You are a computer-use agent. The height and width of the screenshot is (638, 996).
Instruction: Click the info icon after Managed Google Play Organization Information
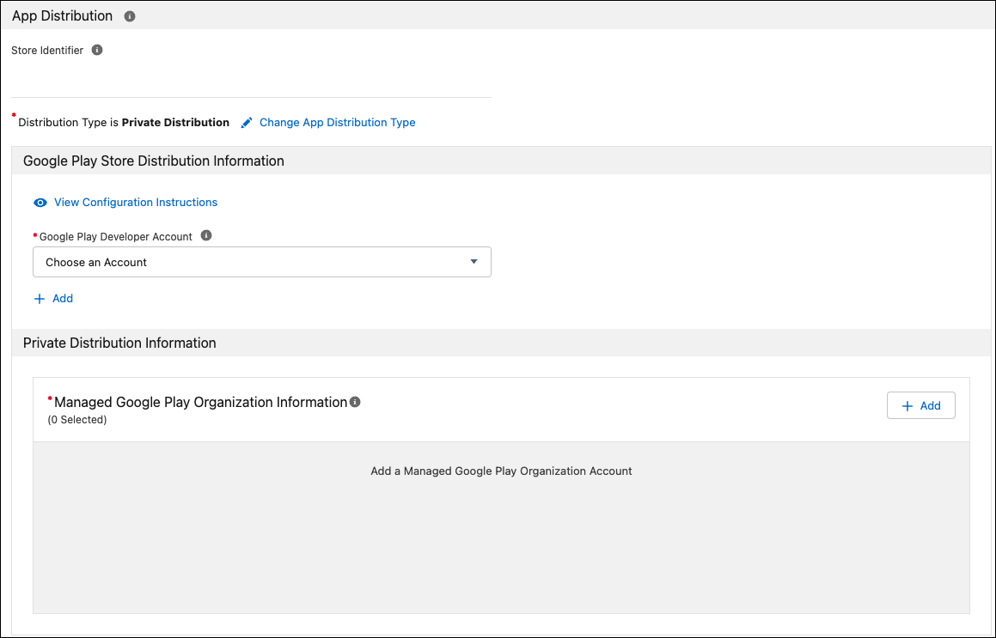tap(355, 401)
